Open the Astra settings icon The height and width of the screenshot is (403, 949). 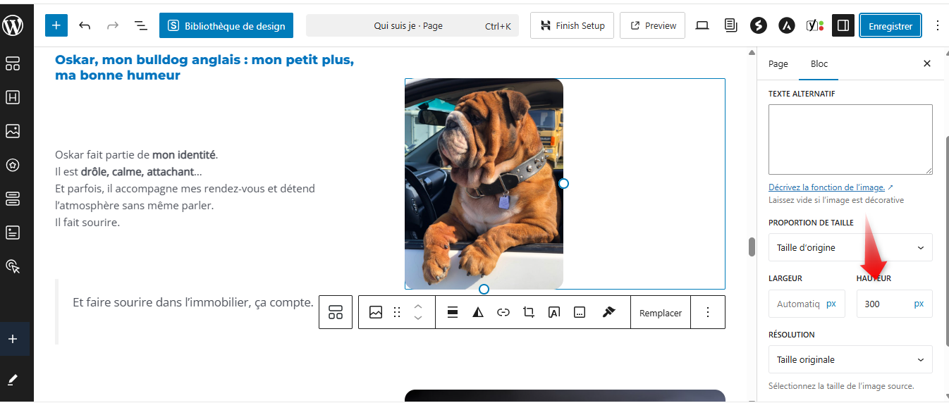787,25
